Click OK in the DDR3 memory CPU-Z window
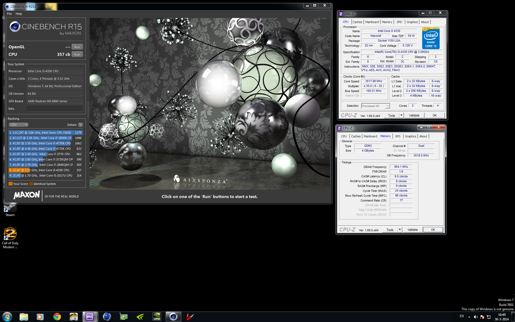The height and width of the screenshot is (322, 515). 433,230
